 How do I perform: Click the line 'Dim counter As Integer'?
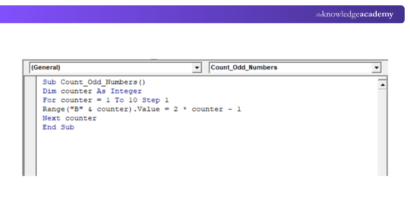[x=92, y=91]
